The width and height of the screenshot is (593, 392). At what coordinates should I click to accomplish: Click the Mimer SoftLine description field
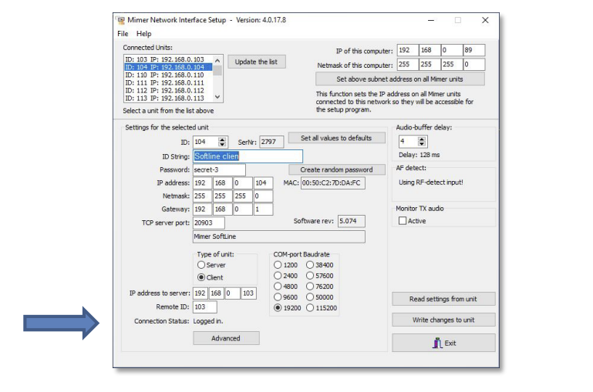pos(278,236)
